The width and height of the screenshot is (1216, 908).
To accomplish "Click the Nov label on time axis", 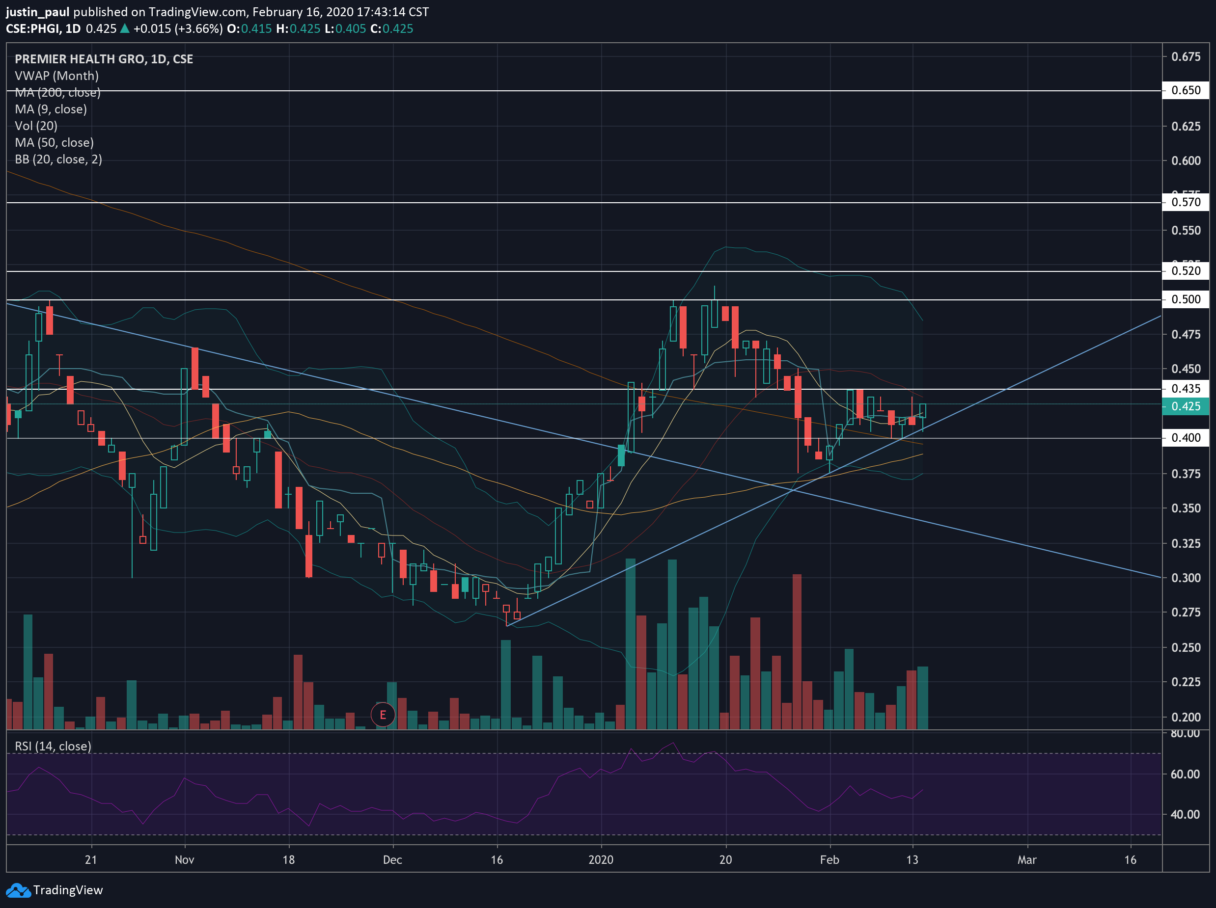I will 184,860.
